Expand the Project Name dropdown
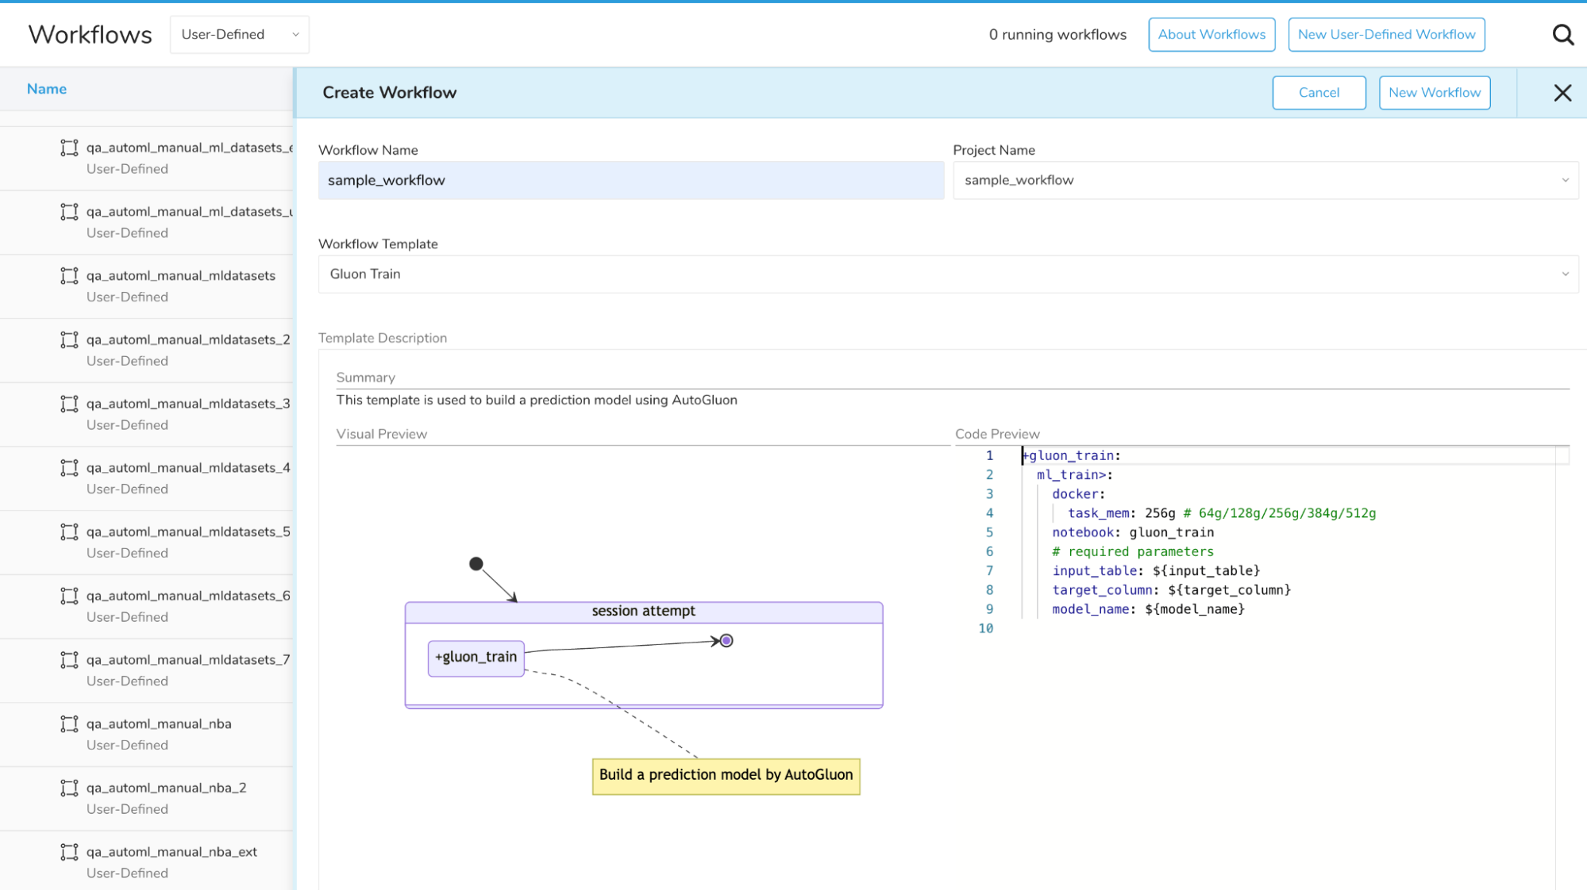1587x890 pixels. pos(1265,181)
